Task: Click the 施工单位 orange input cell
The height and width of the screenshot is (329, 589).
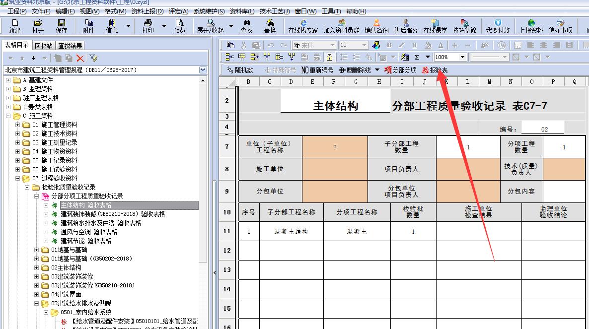Action: [x=335, y=169]
